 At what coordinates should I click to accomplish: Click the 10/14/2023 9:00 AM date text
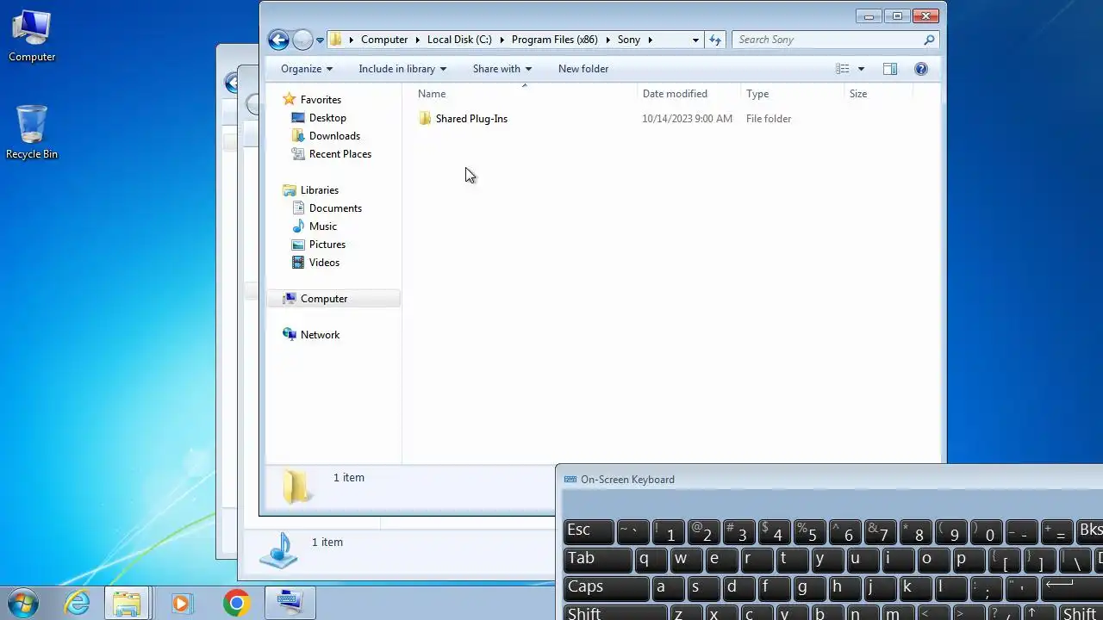pyautogui.click(x=687, y=119)
